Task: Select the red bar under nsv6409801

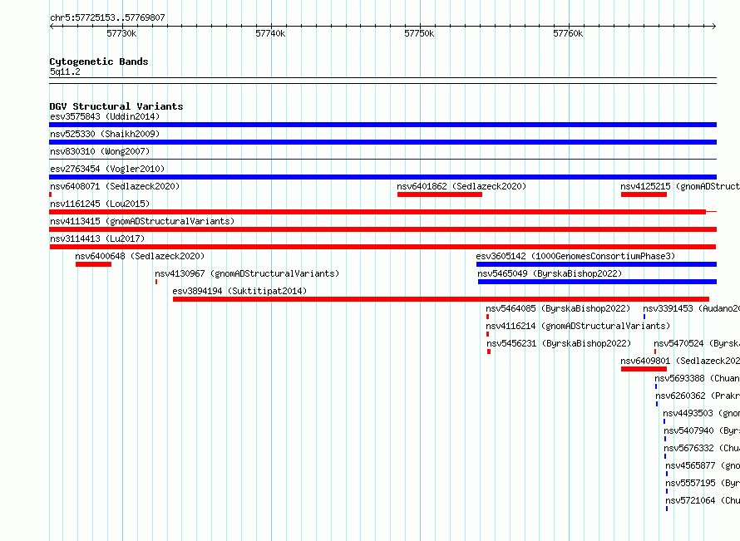Action: [x=644, y=369]
